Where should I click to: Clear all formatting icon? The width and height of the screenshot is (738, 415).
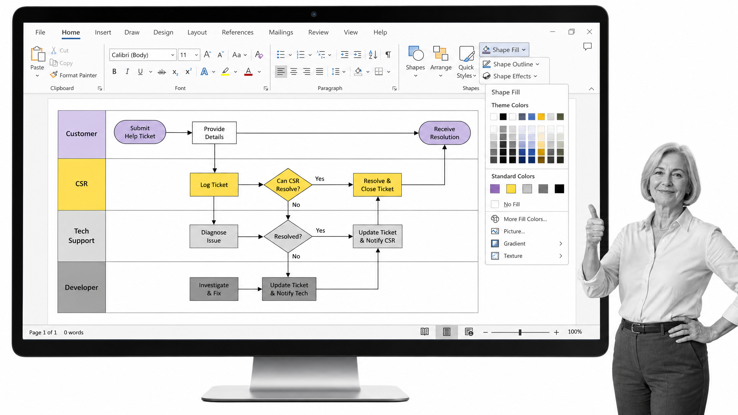[259, 55]
